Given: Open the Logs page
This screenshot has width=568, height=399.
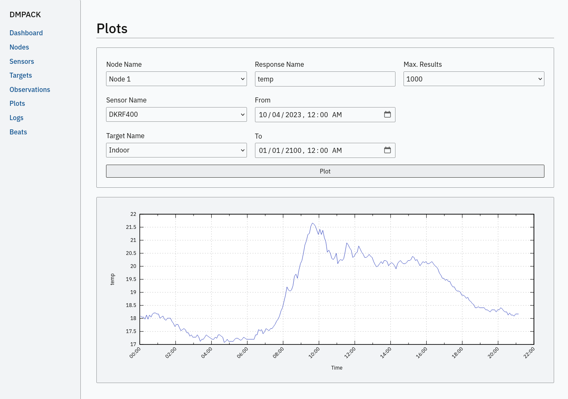Looking at the screenshot, I should [x=16, y=118].
